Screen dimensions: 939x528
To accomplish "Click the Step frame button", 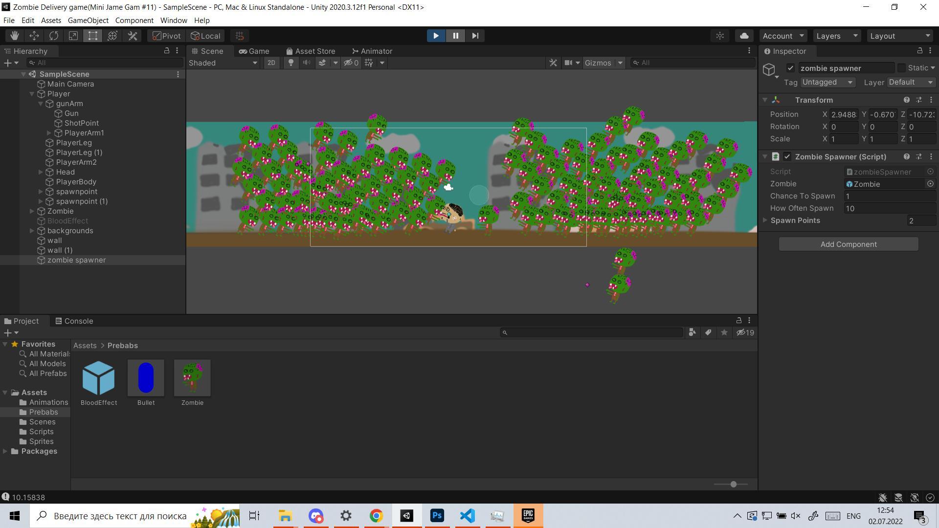I will (x=475, y=36).
